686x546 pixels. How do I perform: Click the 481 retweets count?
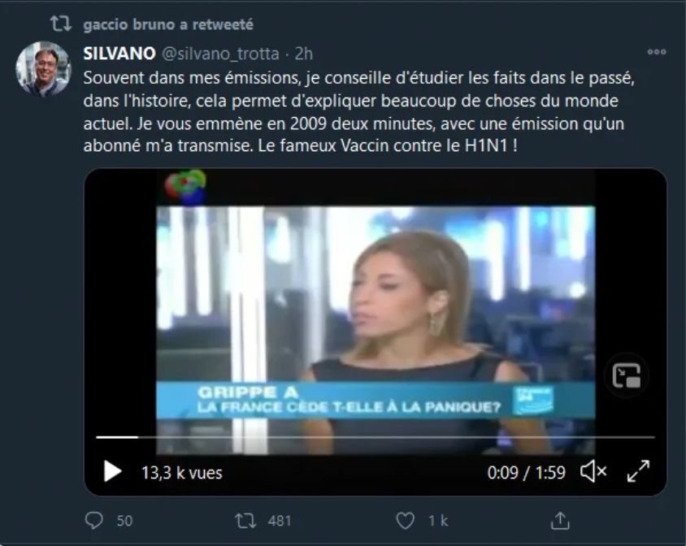click(280, 521)
